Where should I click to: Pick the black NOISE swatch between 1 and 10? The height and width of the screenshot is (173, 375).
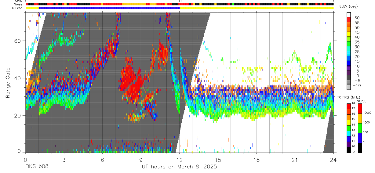coord(360,148)
